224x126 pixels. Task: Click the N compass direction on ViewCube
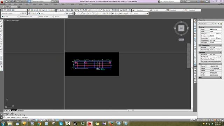coord(181,22)
